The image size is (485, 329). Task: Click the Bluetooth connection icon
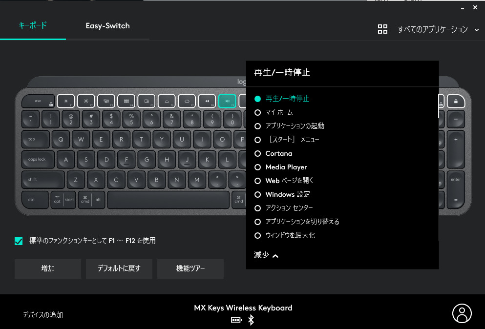251,320
